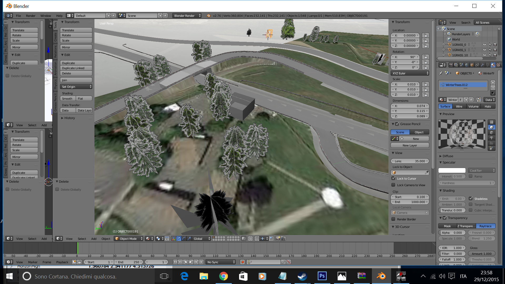Click the Join button
Image resolution: width=505 pixels, height=284 pixels.
[76, 80]
